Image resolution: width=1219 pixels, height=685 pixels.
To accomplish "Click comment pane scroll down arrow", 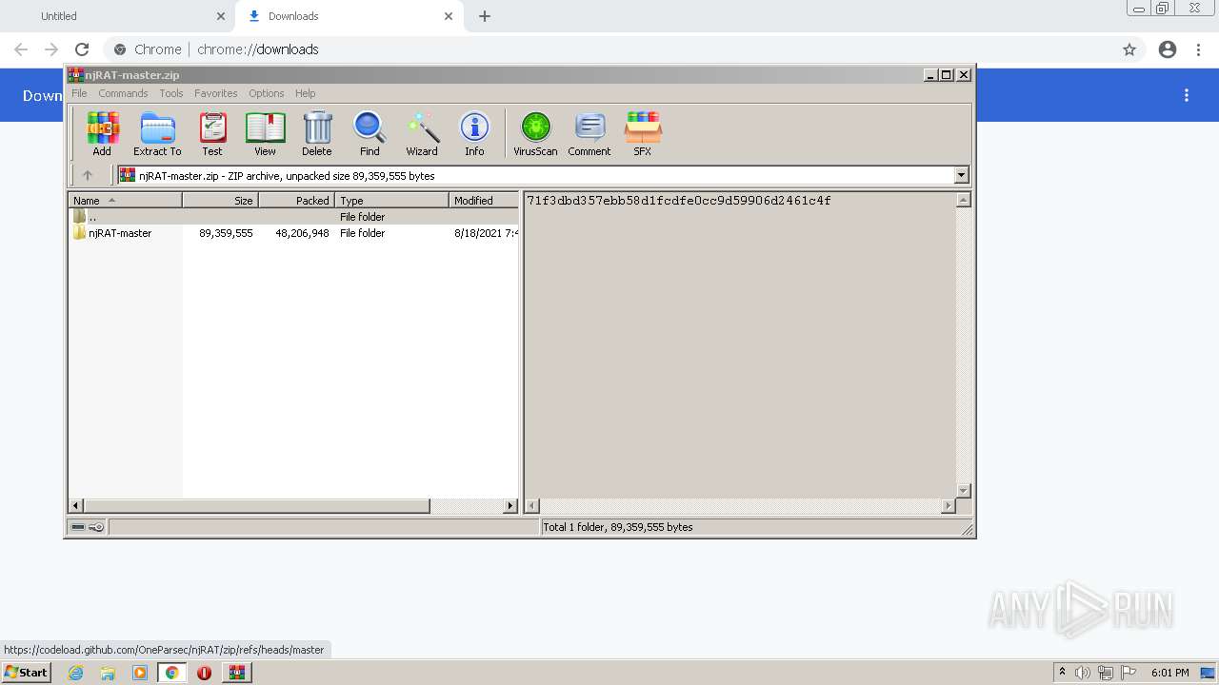I will coord(963,491).
